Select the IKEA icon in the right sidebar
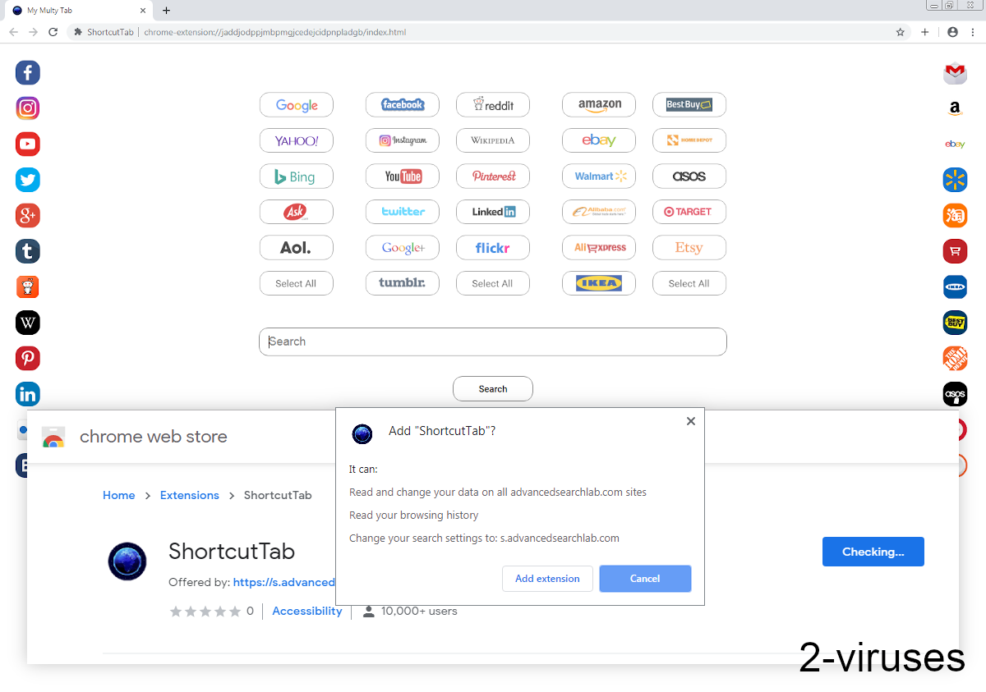The width and height of the screenshot is (986, 692). pyautogui.click(x=955, y=286)
